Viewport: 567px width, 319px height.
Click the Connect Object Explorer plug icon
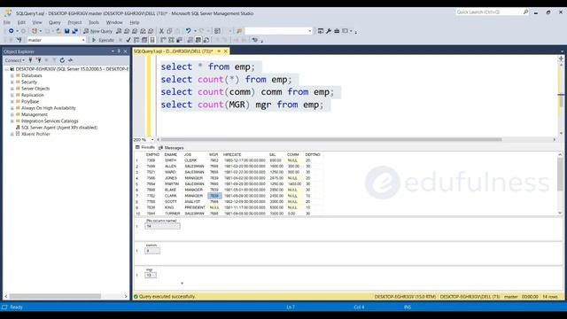pyautogui.click(x=30, y=60)
